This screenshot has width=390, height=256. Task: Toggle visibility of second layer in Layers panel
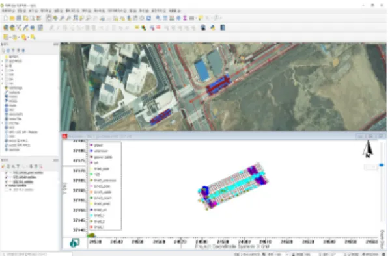click(x=7, y=177)
